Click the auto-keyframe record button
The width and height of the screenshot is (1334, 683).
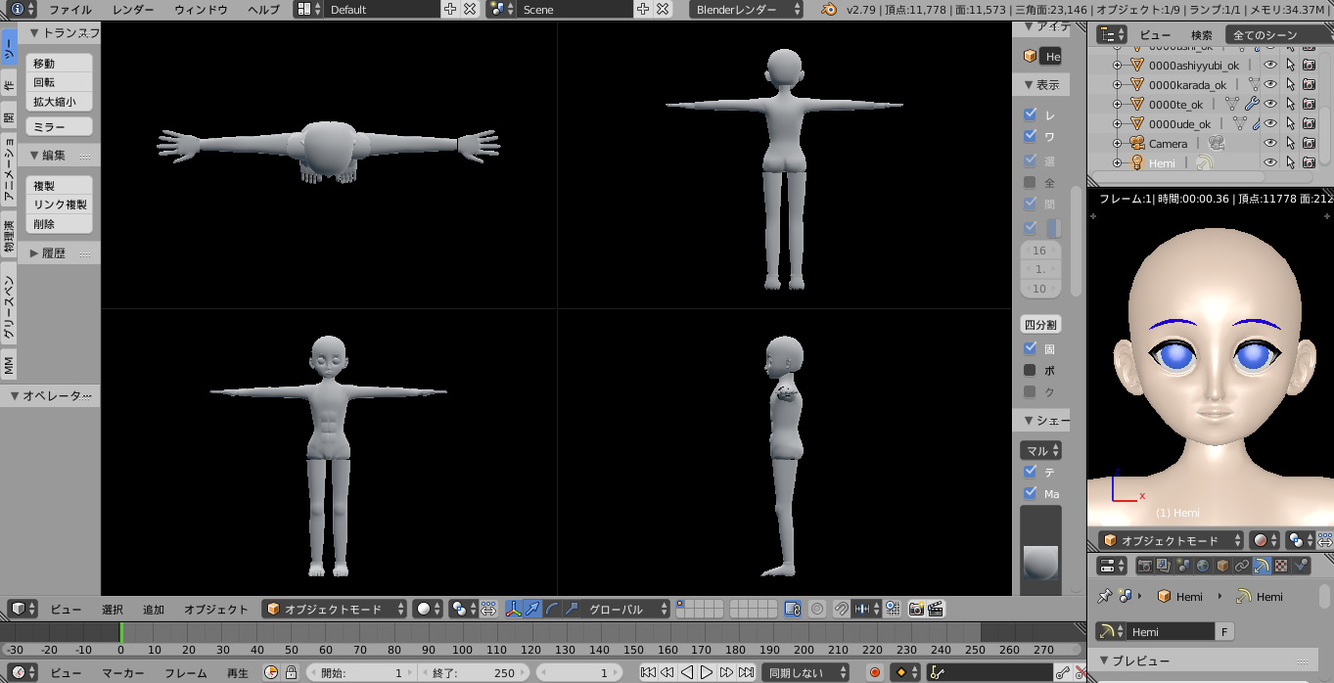click(x=875, y=672)
